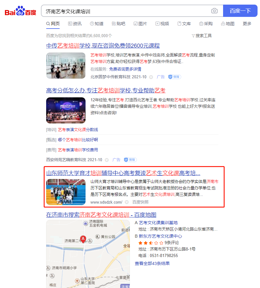This screenshot has height=288, width=260.
Task: Click the star rating of 新东方
Action: coord(151,243)
